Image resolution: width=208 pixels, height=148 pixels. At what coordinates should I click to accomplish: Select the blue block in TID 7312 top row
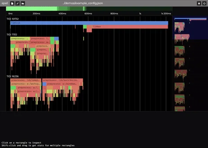[x=57, y=38]
